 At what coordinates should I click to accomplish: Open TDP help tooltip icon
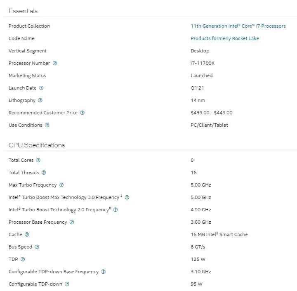coord(23,259)
